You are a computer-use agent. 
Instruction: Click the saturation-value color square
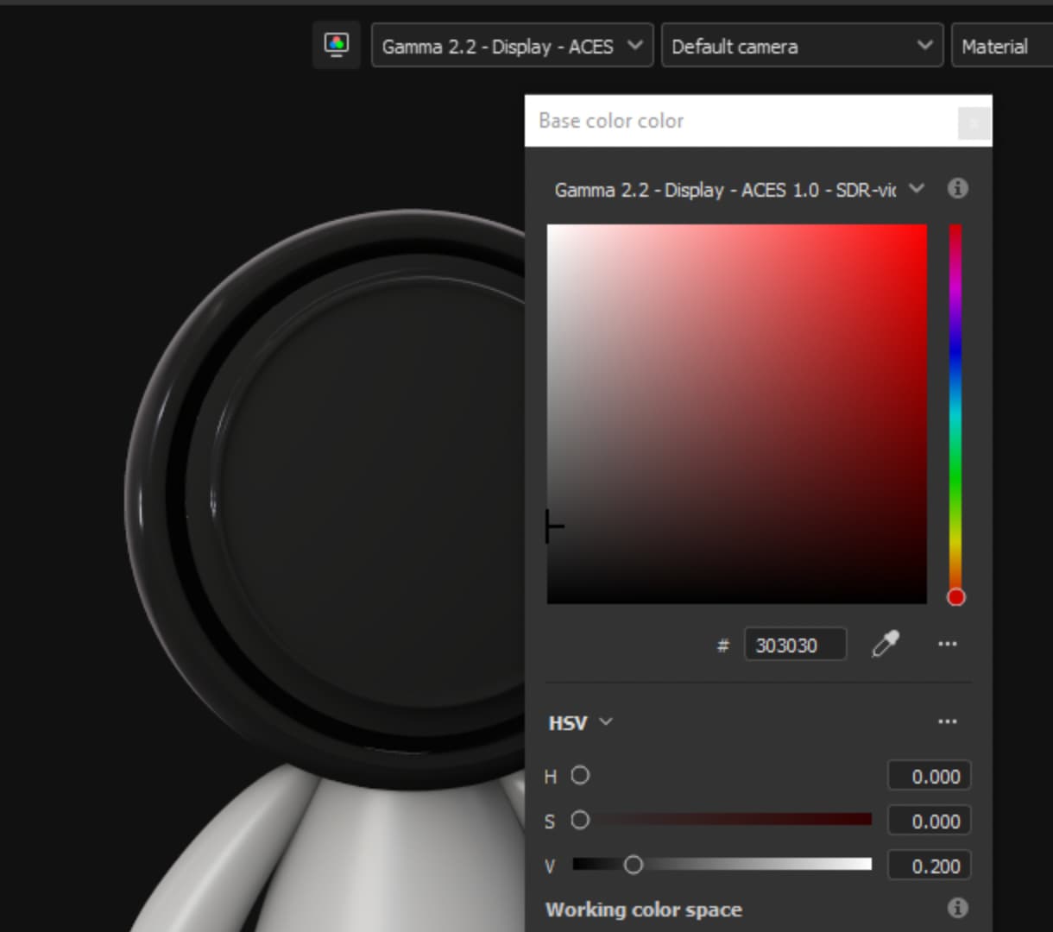pos(736,414)
